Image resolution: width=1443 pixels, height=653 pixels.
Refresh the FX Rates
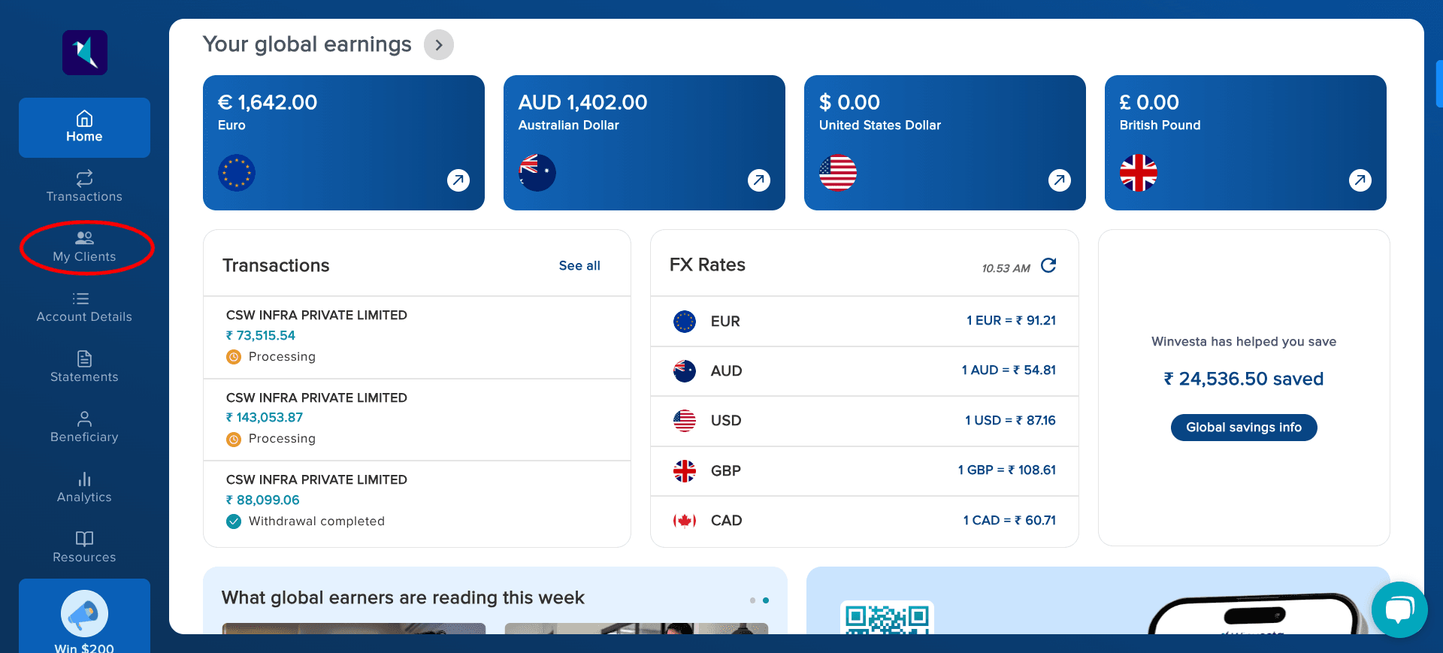pos(1048,266)
